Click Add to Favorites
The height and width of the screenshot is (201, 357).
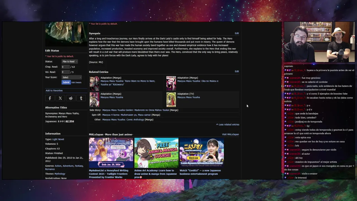tap(54, 90)
